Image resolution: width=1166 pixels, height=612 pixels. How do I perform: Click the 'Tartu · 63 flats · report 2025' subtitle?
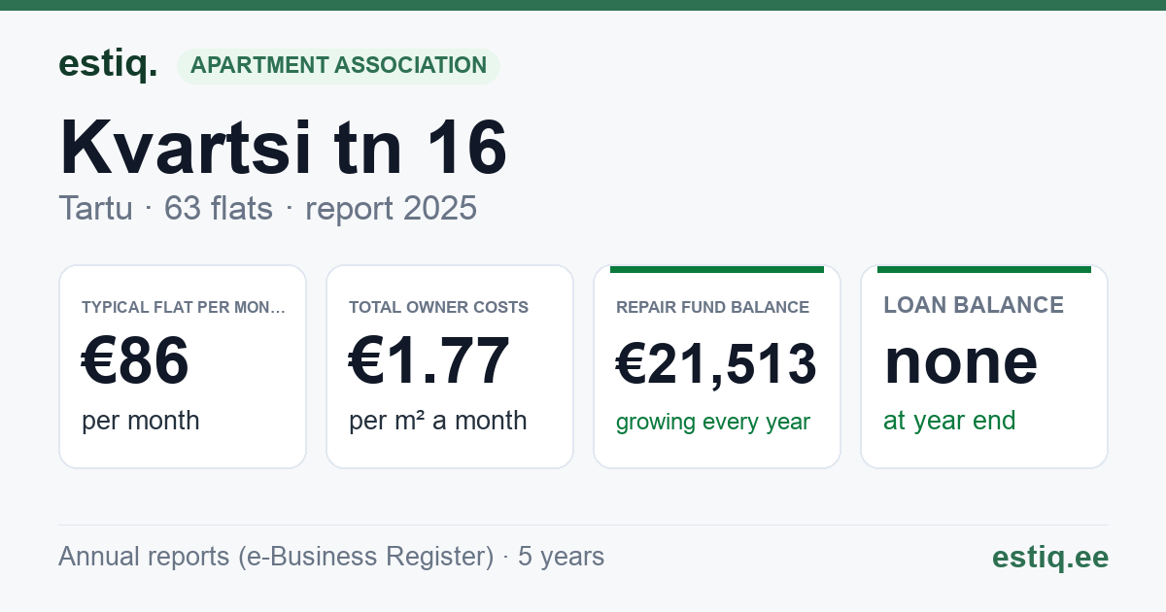click(x=268, y=208)
